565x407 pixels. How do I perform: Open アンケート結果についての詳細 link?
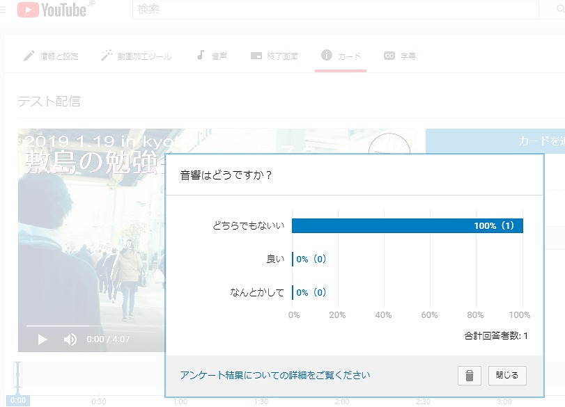click(x=274, y=376)
